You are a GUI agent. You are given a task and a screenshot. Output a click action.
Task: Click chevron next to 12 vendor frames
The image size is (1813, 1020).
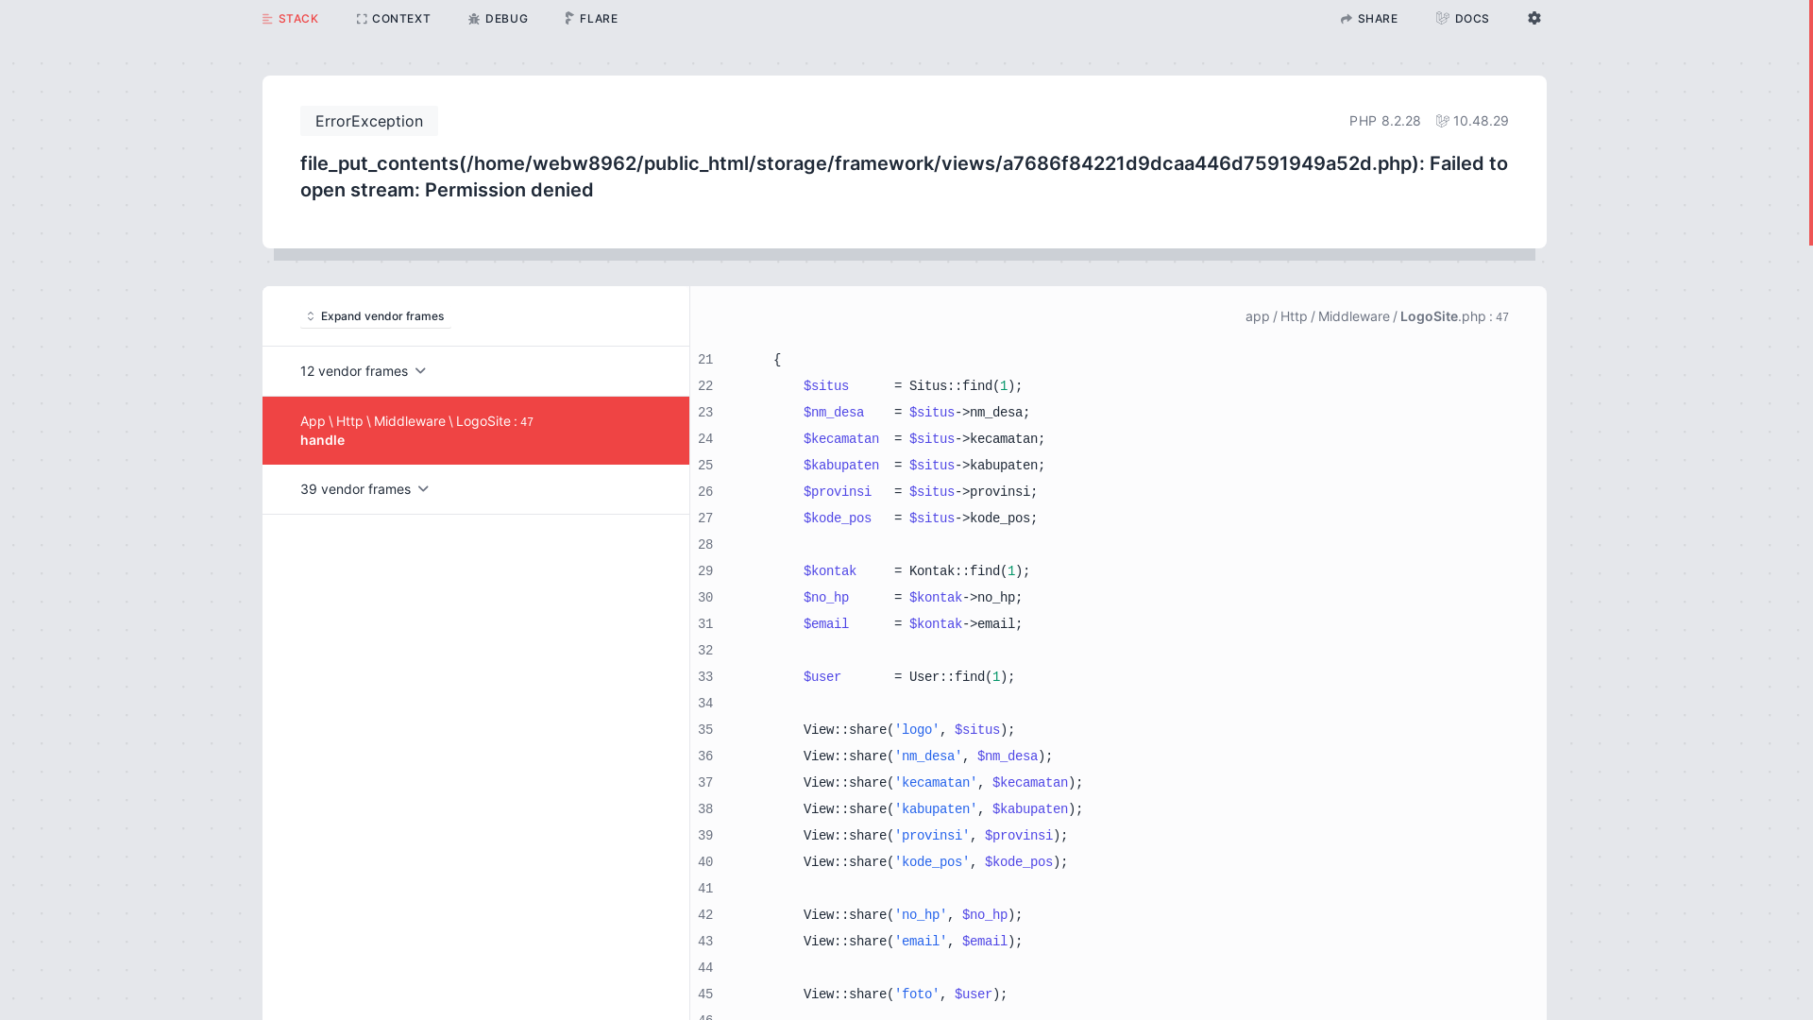(420, 371)
